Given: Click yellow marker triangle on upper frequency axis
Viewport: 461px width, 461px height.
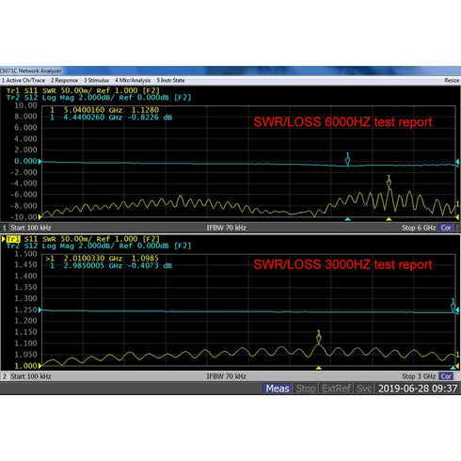Looking at the screenshot, I should coord(389,219).
